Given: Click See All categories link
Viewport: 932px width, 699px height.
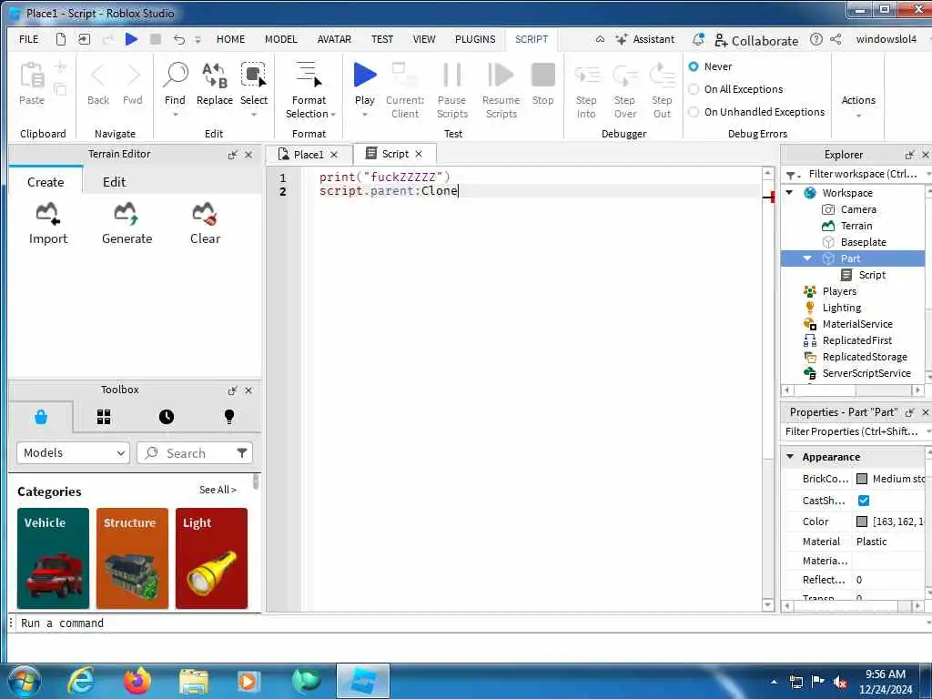Looking at the screenshot, I should tap(218, 490).
